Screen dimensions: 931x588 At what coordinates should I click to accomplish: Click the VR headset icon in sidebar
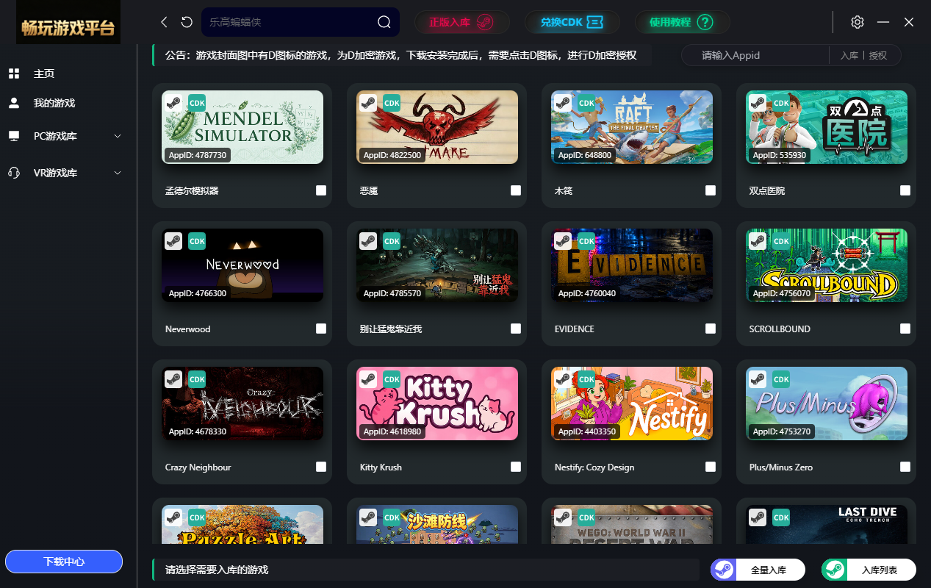13,173
